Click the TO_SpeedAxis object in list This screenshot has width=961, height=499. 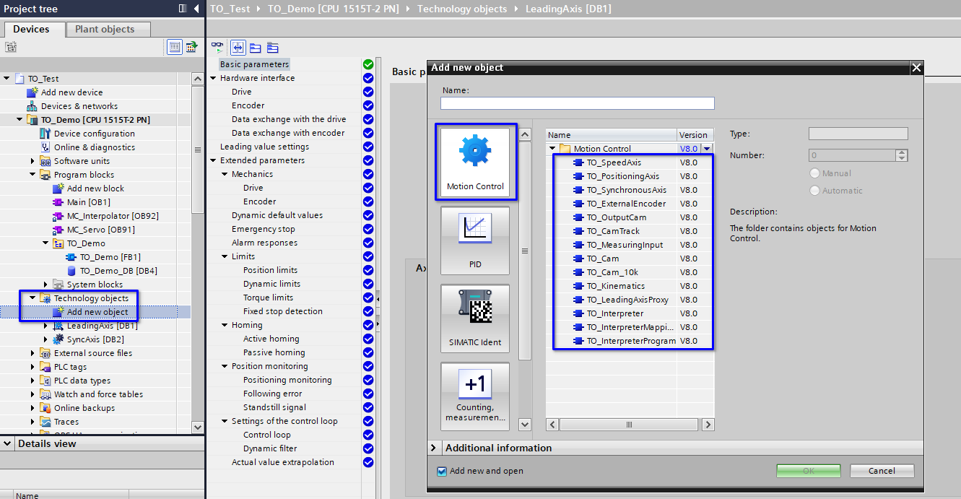[614, 162]
